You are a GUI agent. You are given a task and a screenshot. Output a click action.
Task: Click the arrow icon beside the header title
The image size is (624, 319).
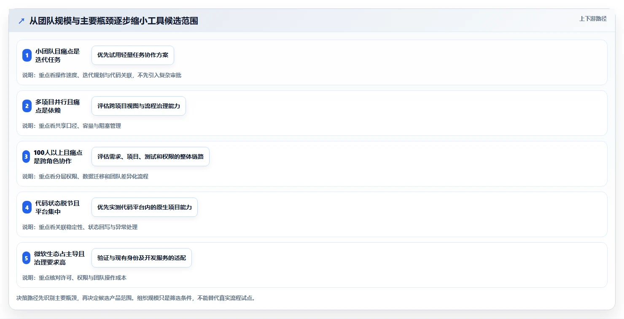22,21
